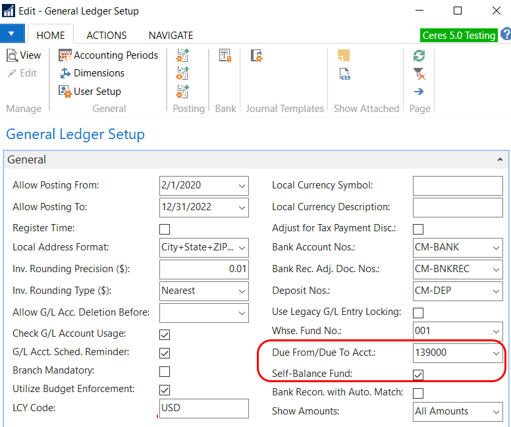511x427 pixels.
Task: Uncheck the Self-Balance Fund checkbox
Action: point(417,375)
